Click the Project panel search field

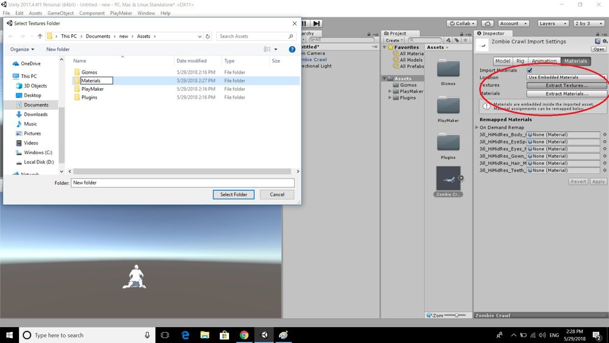tap(425, 40)
